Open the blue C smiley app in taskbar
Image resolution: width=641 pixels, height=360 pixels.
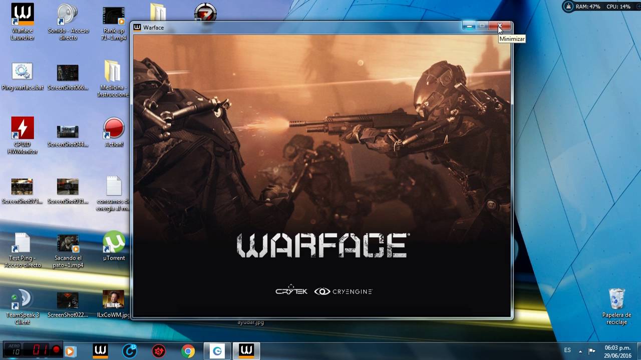pyautogui.click(x=130, y=351)
